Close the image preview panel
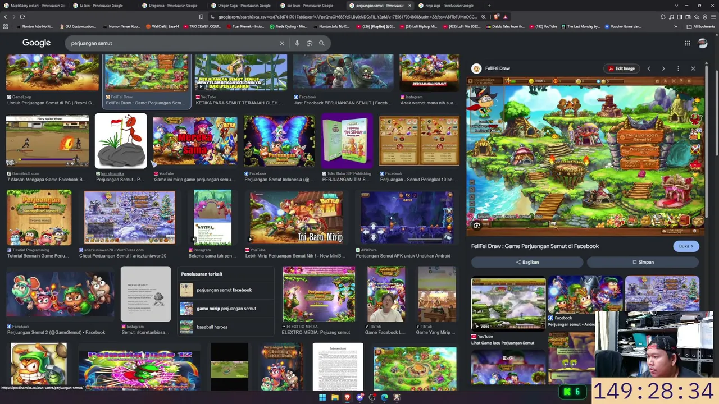719x404 pixels. (x=693, y=68)
